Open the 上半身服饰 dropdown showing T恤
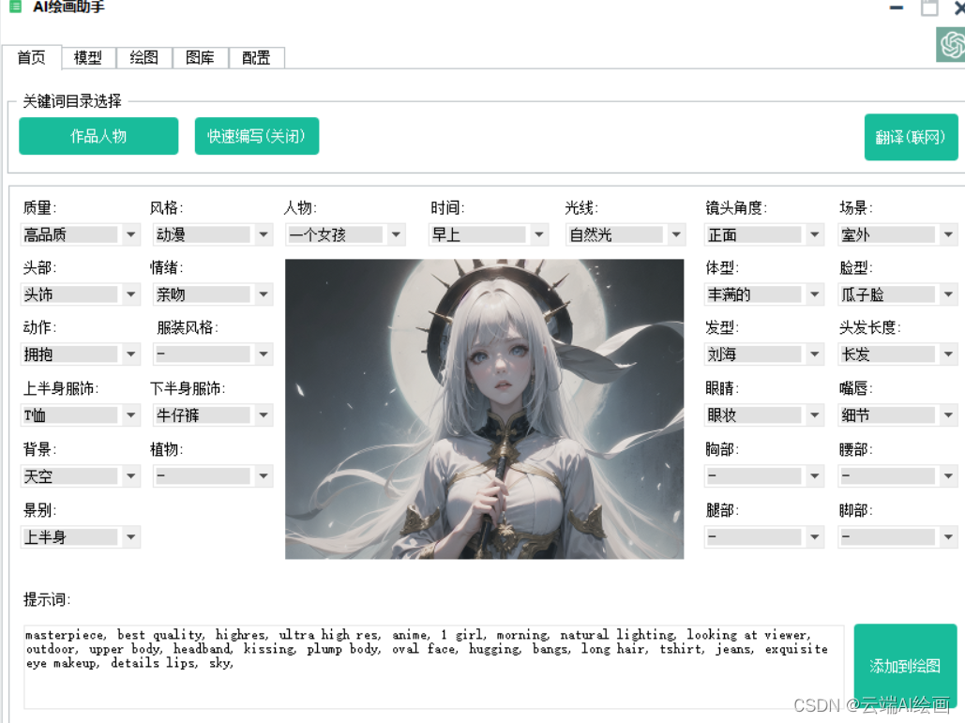Image resolution: width=965 pixels, height=723 pixels. [x=81, y=415]
